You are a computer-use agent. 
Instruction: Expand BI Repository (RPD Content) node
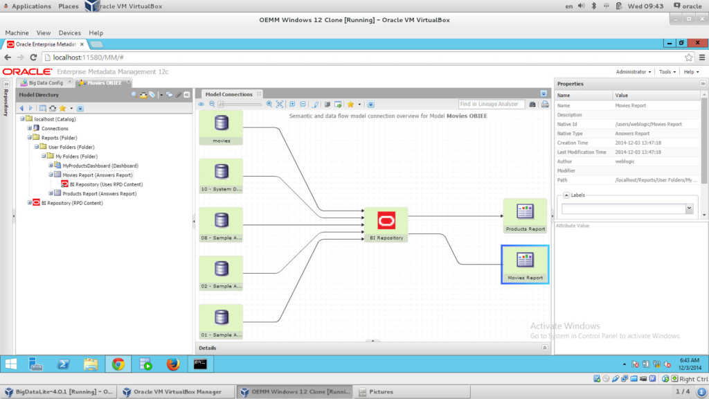[29, 203]
